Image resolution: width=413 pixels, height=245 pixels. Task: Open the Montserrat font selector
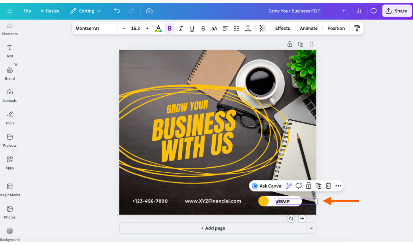pyautogui.click(x=95, y=28)
